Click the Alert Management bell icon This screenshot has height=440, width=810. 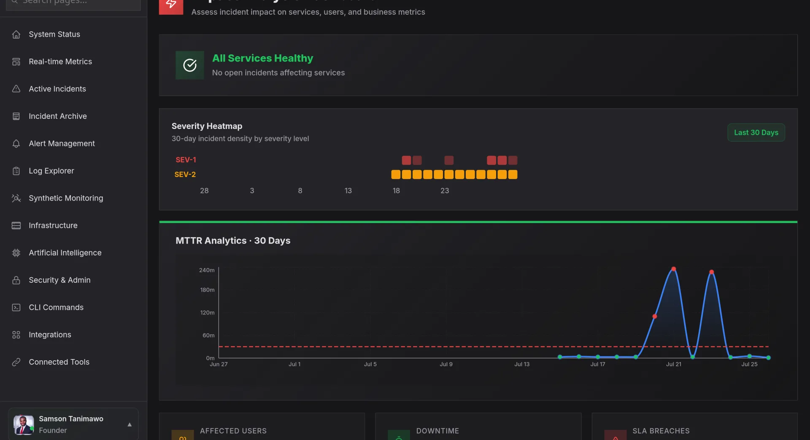click(16, 144)
